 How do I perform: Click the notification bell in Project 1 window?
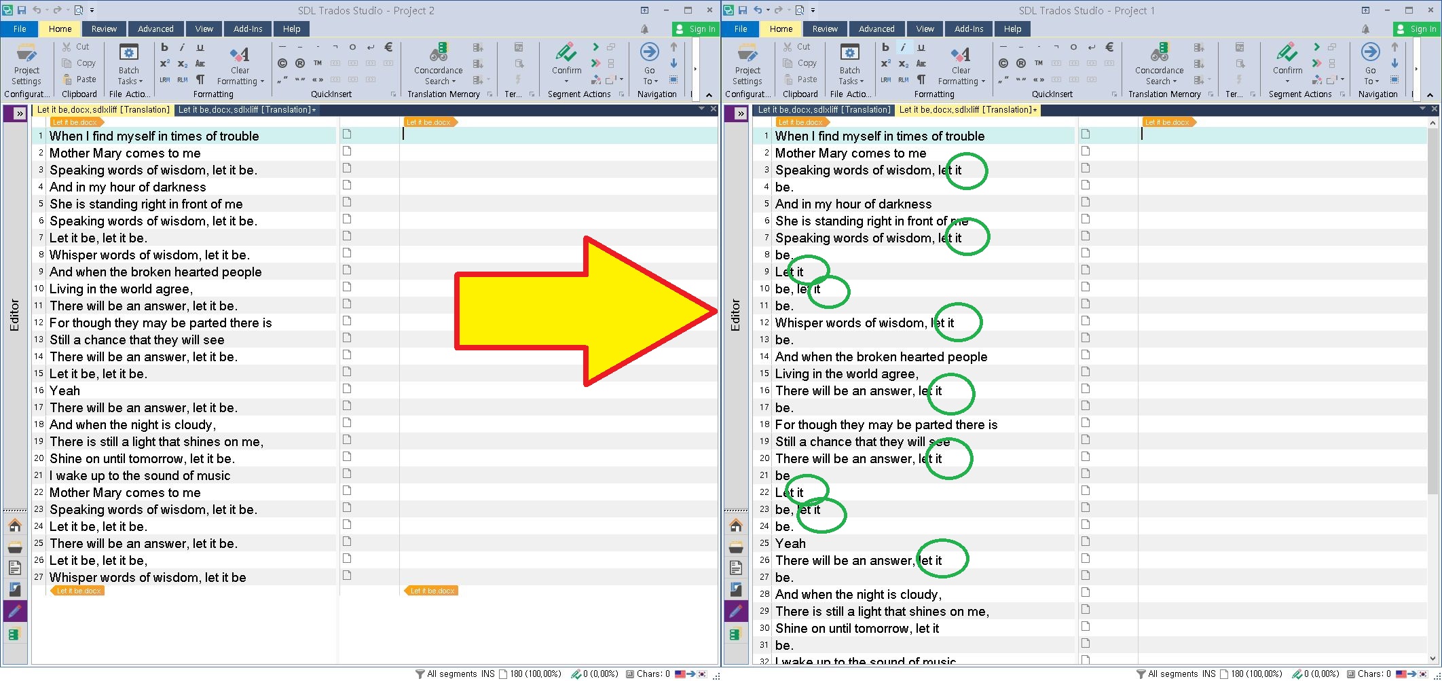(x=1365, y=29)
